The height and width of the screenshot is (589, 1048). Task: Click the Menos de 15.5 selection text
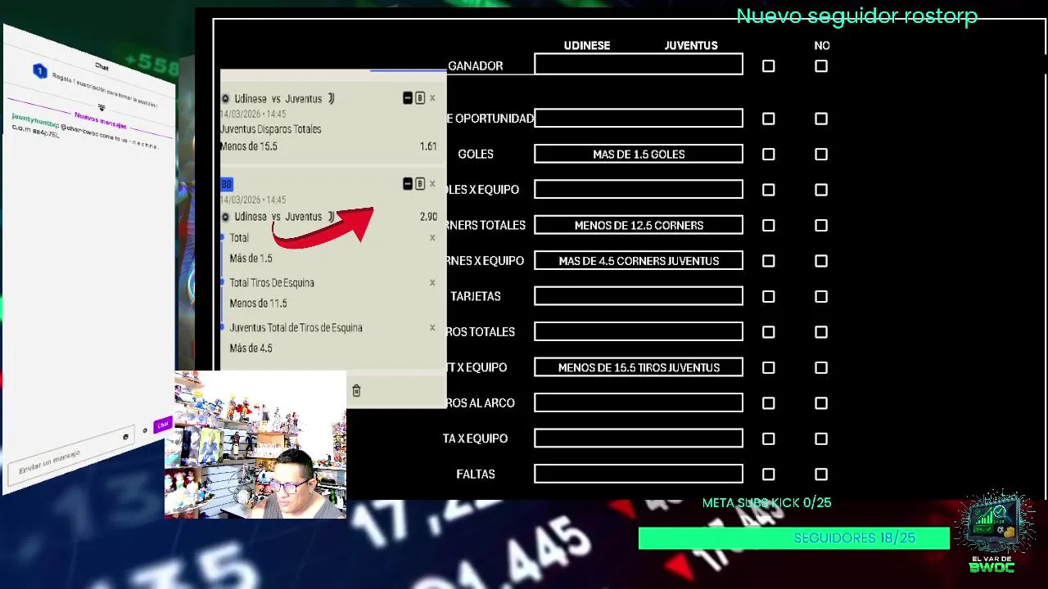pyautogui.click(x=249, y=146)
